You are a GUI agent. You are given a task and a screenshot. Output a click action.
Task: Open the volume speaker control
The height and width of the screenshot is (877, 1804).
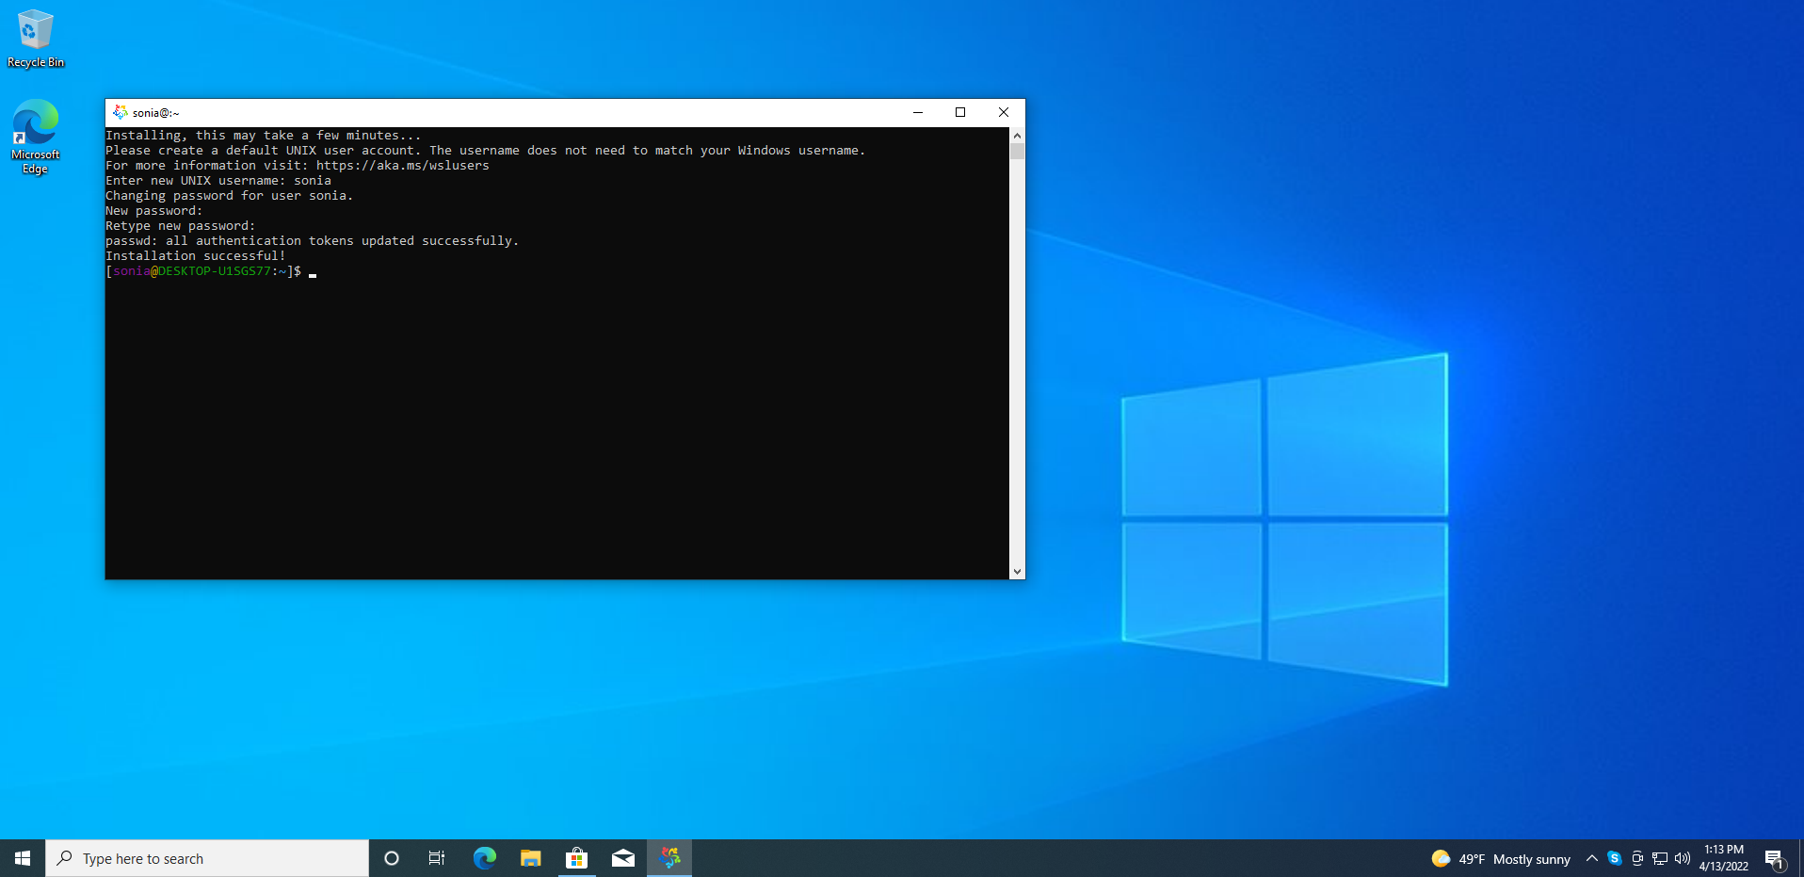[x=1683, y=858]
